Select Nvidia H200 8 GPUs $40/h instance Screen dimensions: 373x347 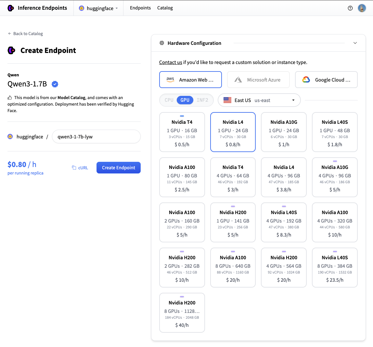182,313
